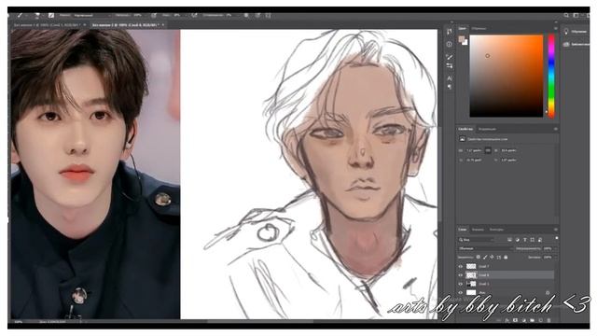
Task: Filter layers by pixel layers icon
Action: [x=509, y=240]
